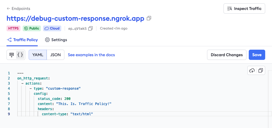272x128 pixels.
Task: Select the curly braces code editor view
Action: (x=20, y=55)
